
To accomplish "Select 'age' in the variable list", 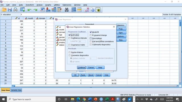I will click(x=61, y=35).
